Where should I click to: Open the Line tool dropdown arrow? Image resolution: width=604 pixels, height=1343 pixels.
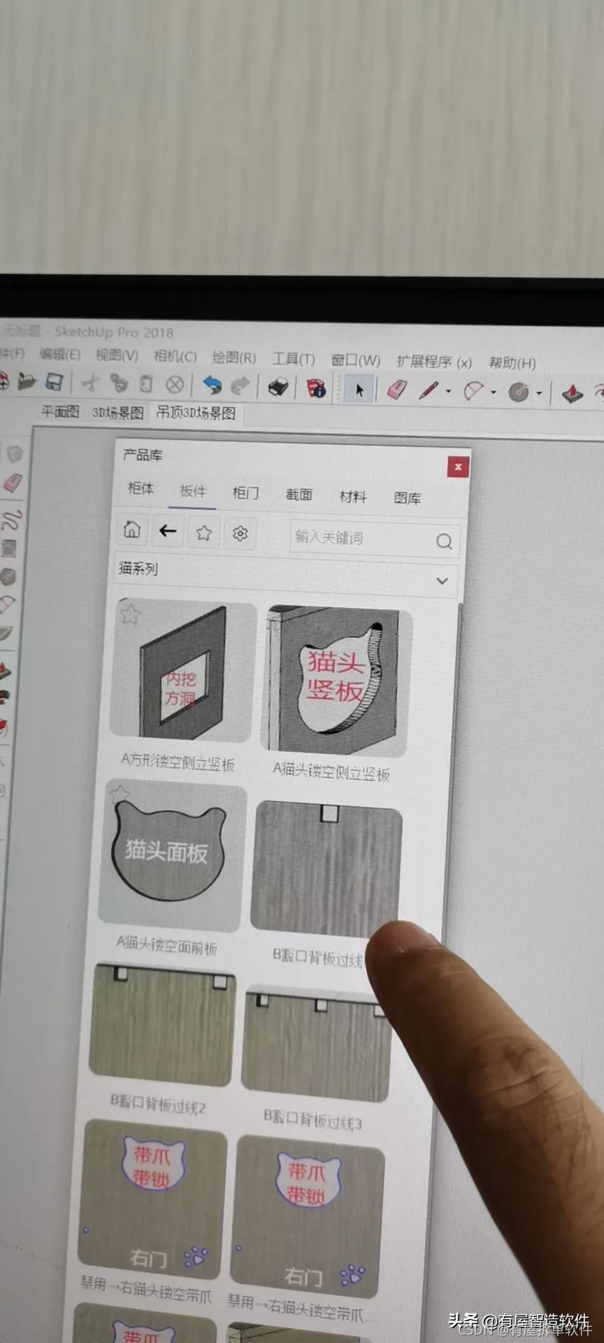448,392
